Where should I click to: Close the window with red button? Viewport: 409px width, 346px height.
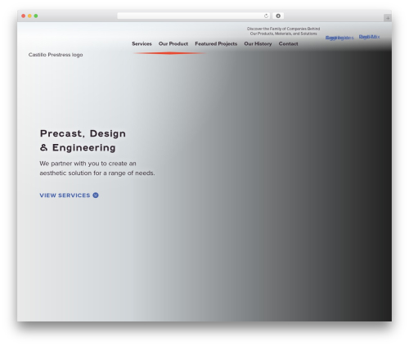pos(24,16)
